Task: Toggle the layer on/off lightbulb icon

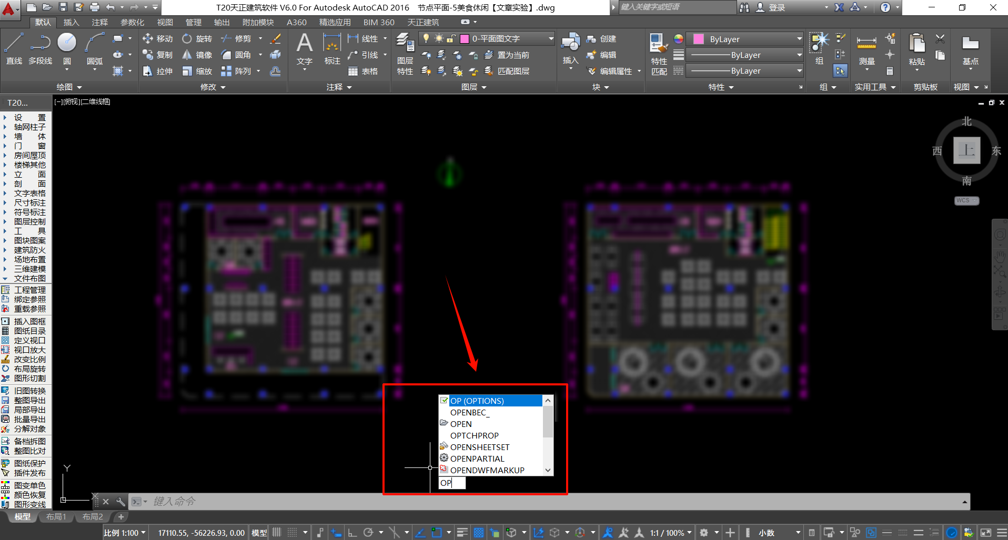Action: click(426, 38)
